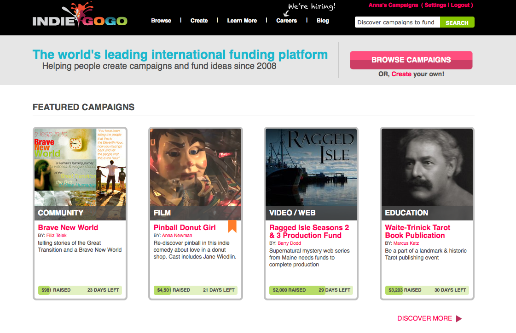Click the Waite-Trinick Tarot funding progress bar

tap(427, 290)
